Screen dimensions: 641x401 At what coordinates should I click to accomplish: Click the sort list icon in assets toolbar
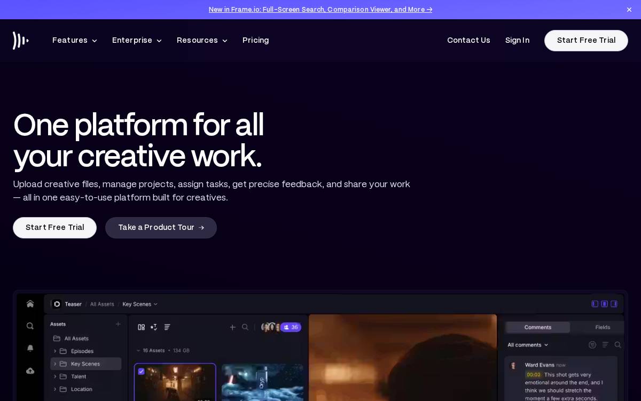pyautogui.click(x=167, y=327)
